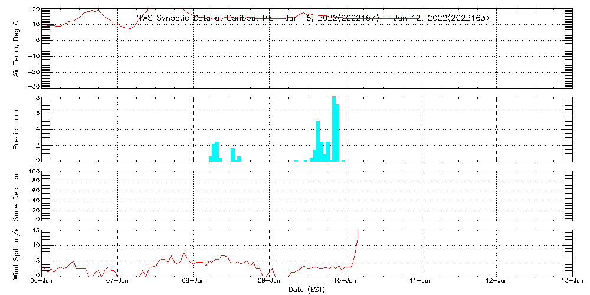Viewport: 590px width, 295px height.
Task: Select the 13-Jun date tick label
Action: [571, 282]
